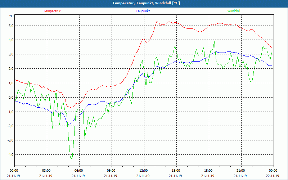Click the red Temperatur legend label
Viewport: 288px width, 180px height.
pos(52,11)
